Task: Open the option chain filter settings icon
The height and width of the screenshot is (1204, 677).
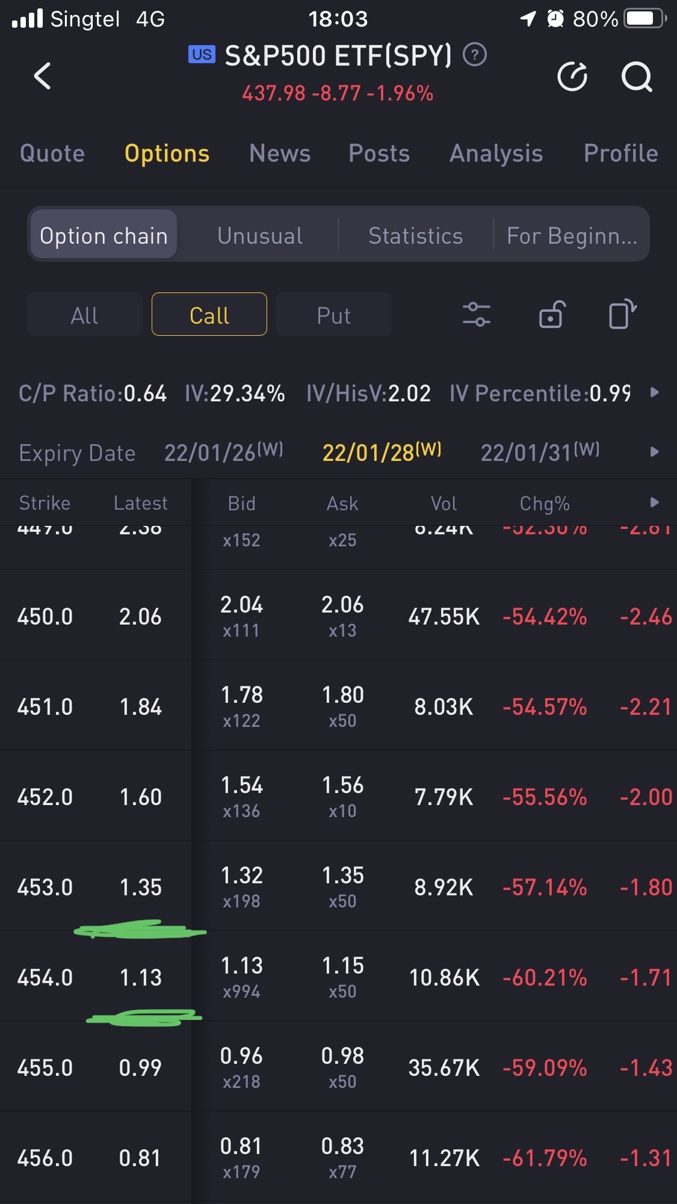Action: (x=476, y=315)
